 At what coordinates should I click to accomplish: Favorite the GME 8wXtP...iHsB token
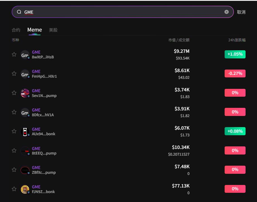14,54
